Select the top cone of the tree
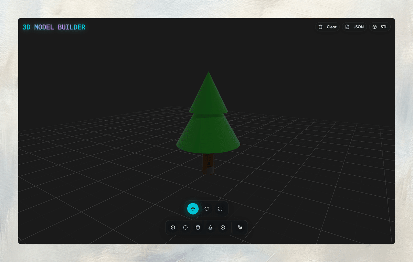This screenshot has height=262, width=413. pos(208,96)
